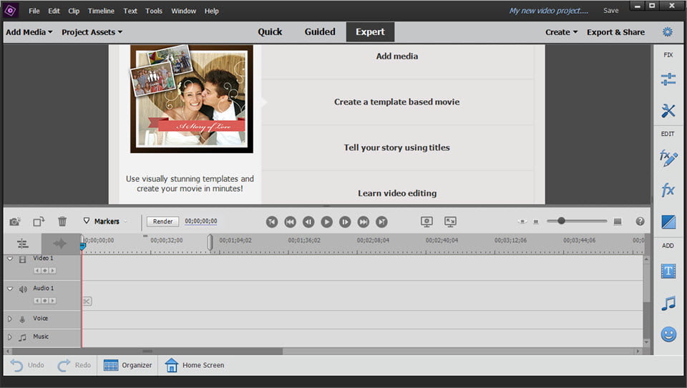Image resolution: width=687 pixels, height=388 pixels.
Task: Step forward one frame
Action: click(345, 222)
